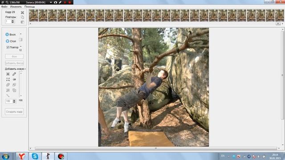Image resolution: width=285 pixels, height=160 pixels.
Task: Open Skype from the taskbar
Action: tap(35, 156)
